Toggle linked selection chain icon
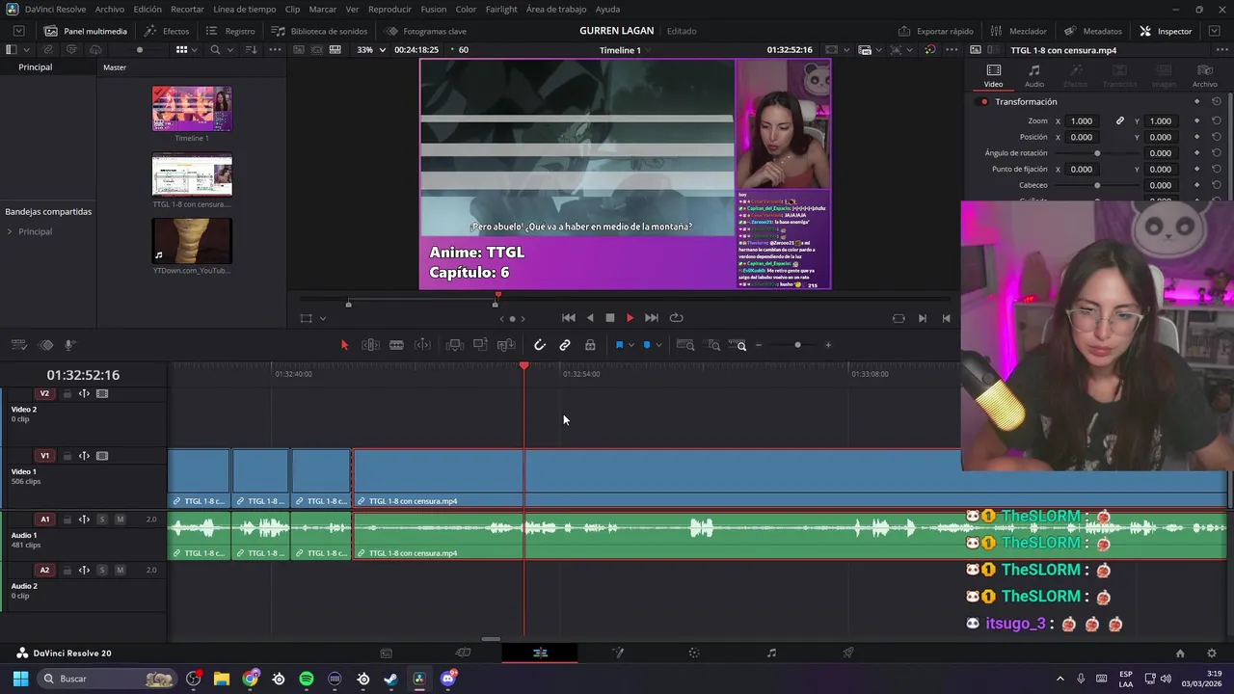The image size is (1234, 694). (565, 345)
